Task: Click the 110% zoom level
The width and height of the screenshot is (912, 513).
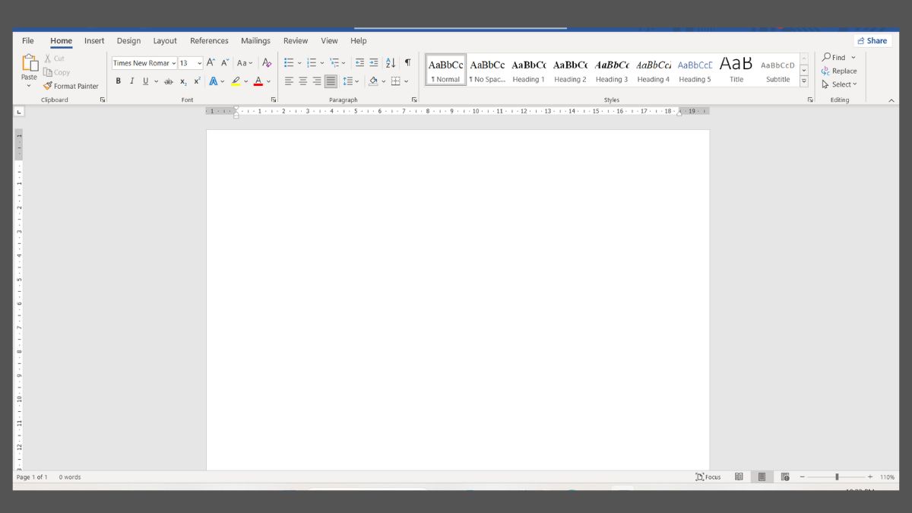Action: click(887, 477)
